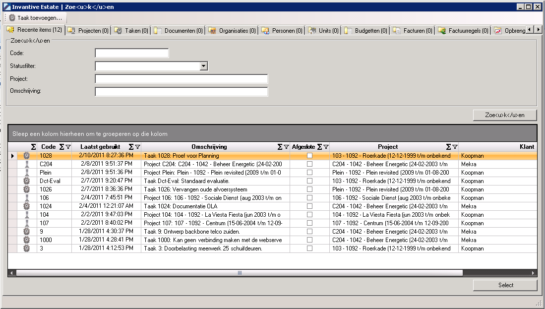This screenshot has width=545, height=309.
Task: Click the project icon in row 104
Action: 27,214
